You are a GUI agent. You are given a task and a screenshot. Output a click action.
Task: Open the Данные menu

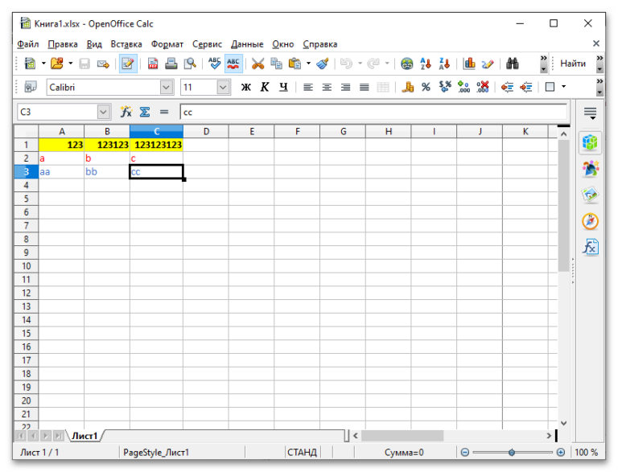tap(247, 44)
